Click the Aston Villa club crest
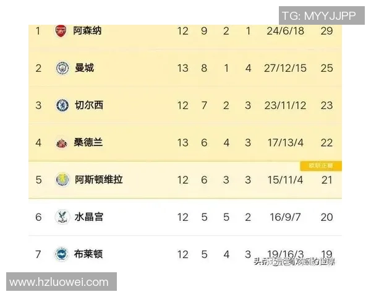This screenshot has height=297, width=371. click(x=62, y=180)
